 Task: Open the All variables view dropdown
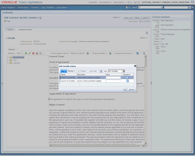tap(123, 71)
